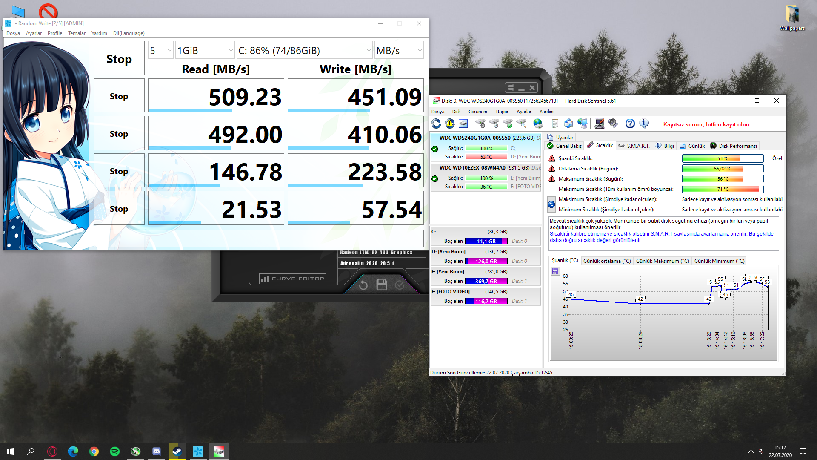Switch to the S.M.A.R.T. tab
This screenshot has height=460, width=817.
634,146
